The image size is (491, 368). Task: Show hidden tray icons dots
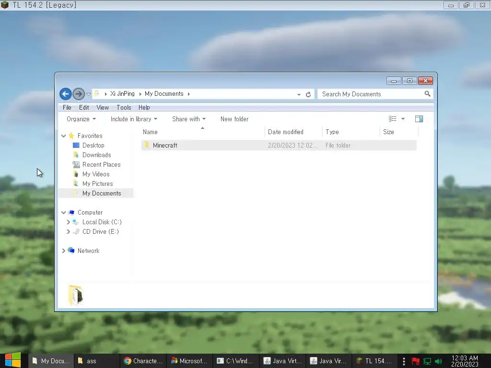tap(404, 361)
